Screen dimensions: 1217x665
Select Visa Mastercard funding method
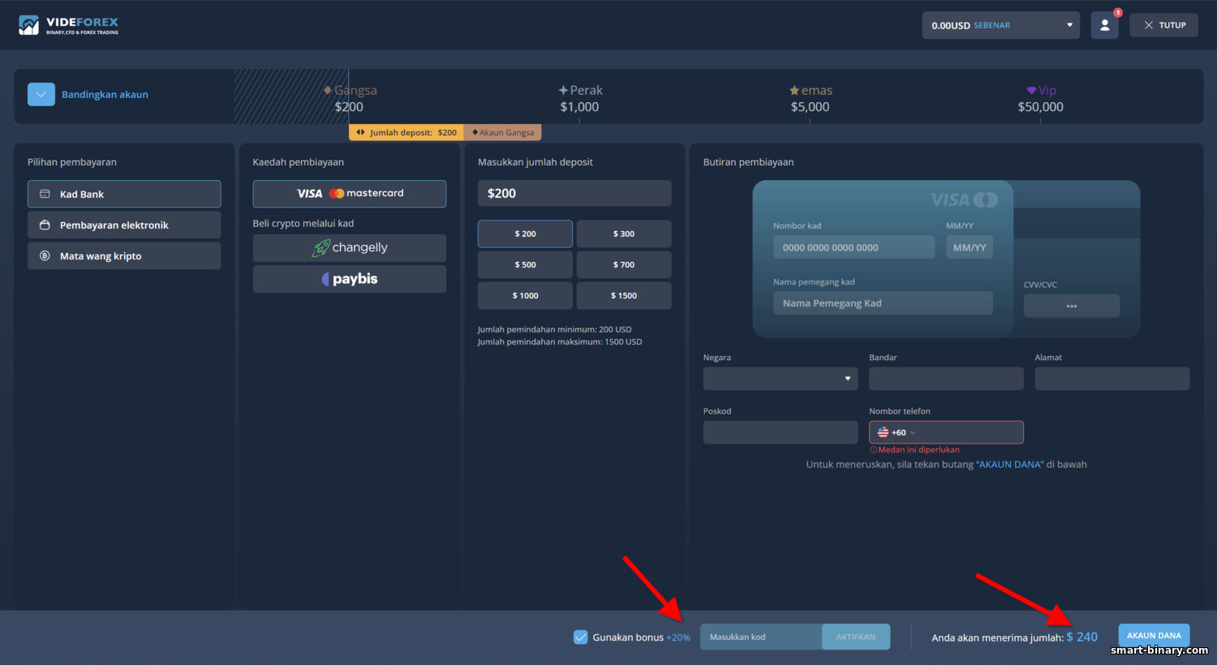pos(350,194)
